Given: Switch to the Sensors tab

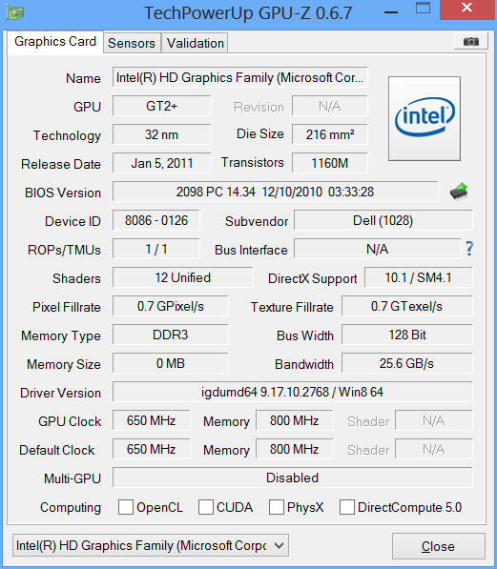Looking at the screenshot, I should (x=132, y=43).
